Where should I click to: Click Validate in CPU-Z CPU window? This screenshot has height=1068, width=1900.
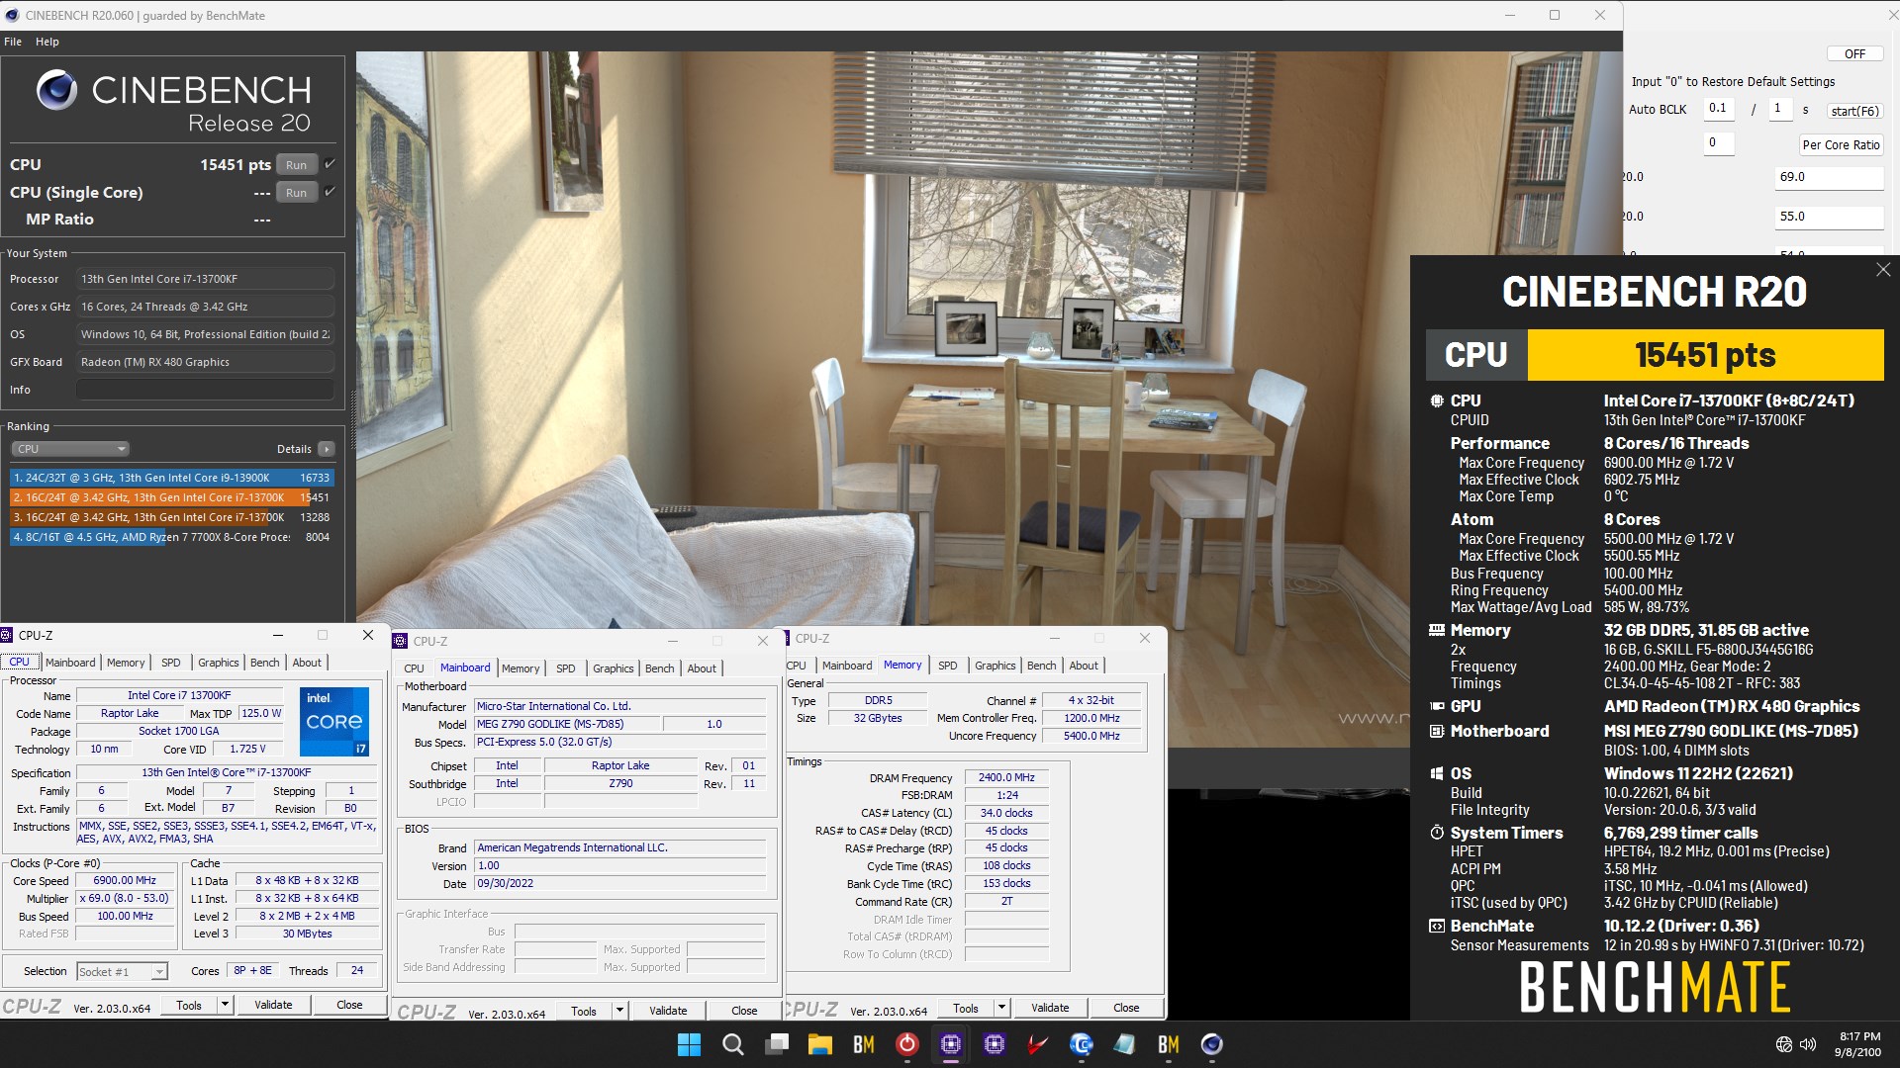coord(273,1005)
